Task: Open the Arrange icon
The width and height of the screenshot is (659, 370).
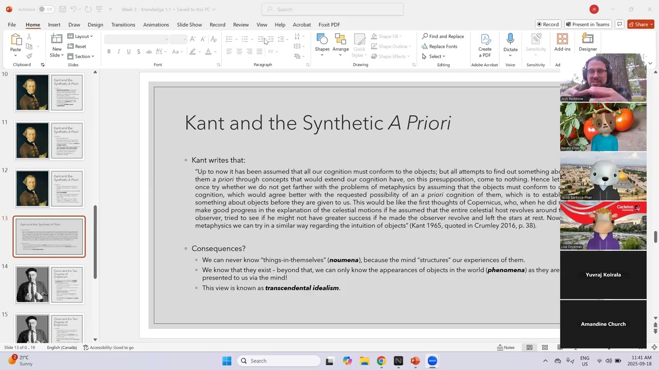Action: 340,40
